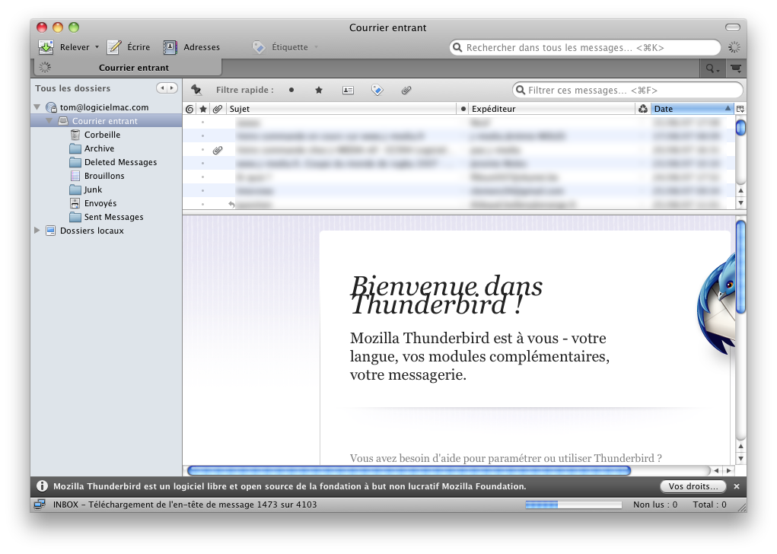
Task: Toggle the address book contacts quick filter
Action: tap(348, 90)
